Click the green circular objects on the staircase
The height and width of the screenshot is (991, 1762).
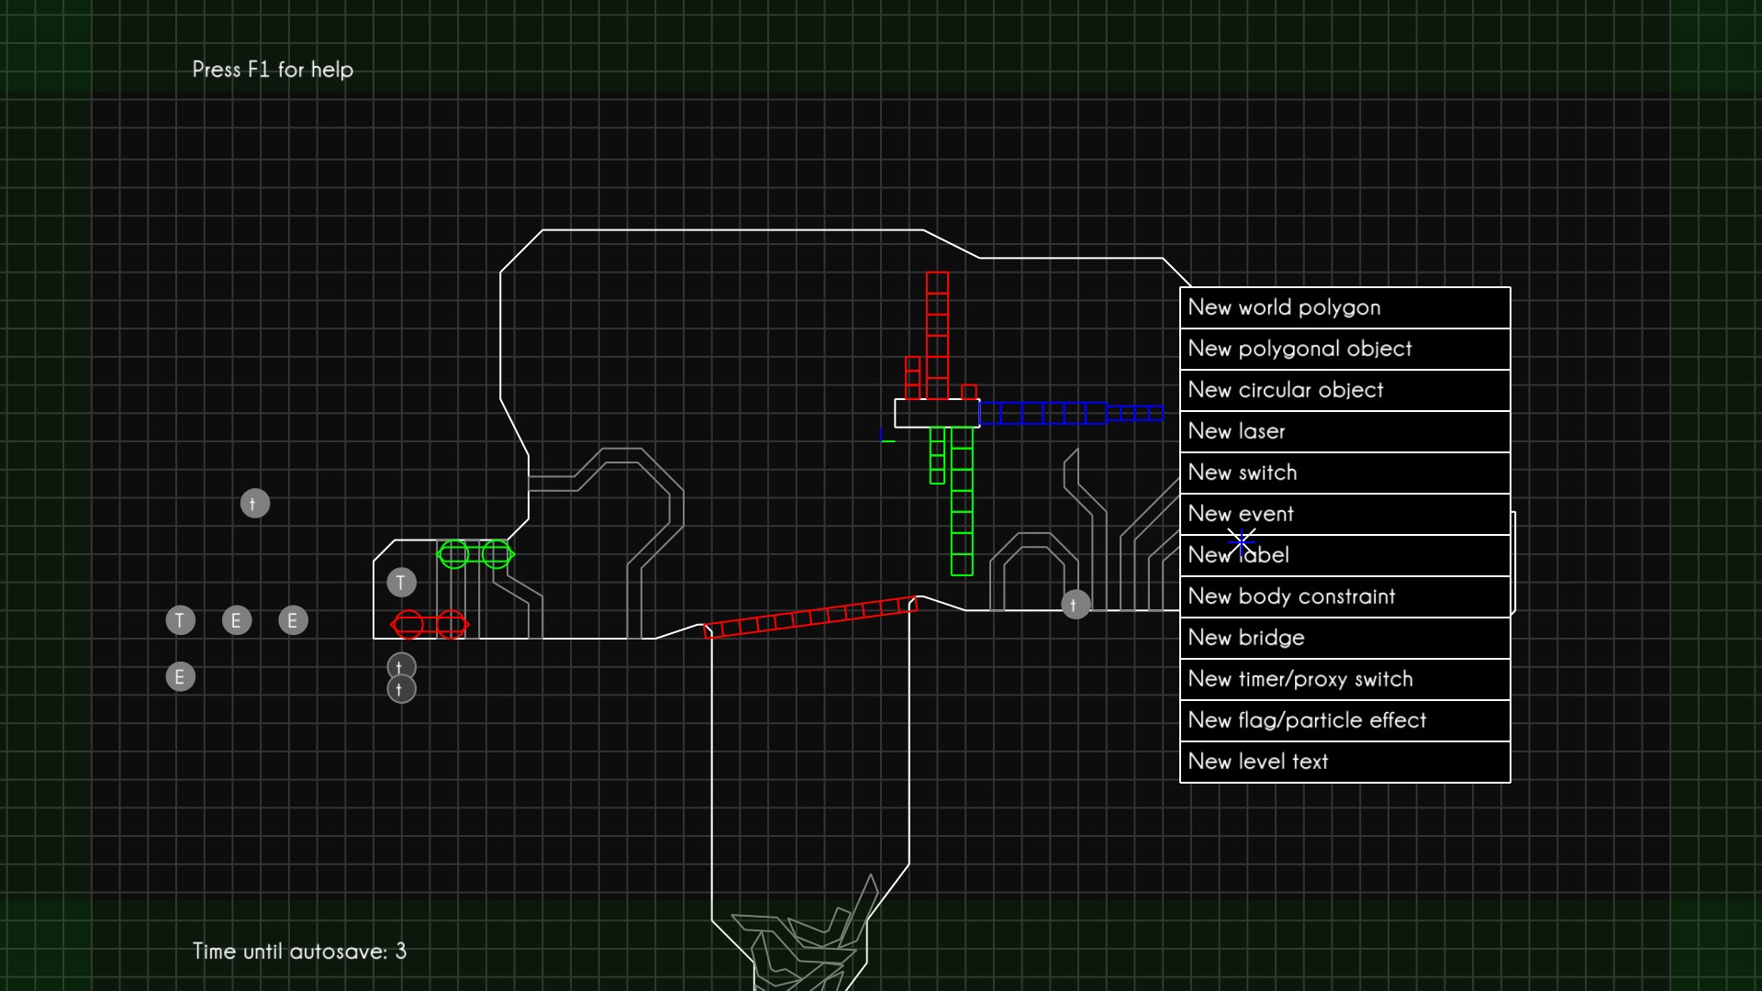click(474, 552)
